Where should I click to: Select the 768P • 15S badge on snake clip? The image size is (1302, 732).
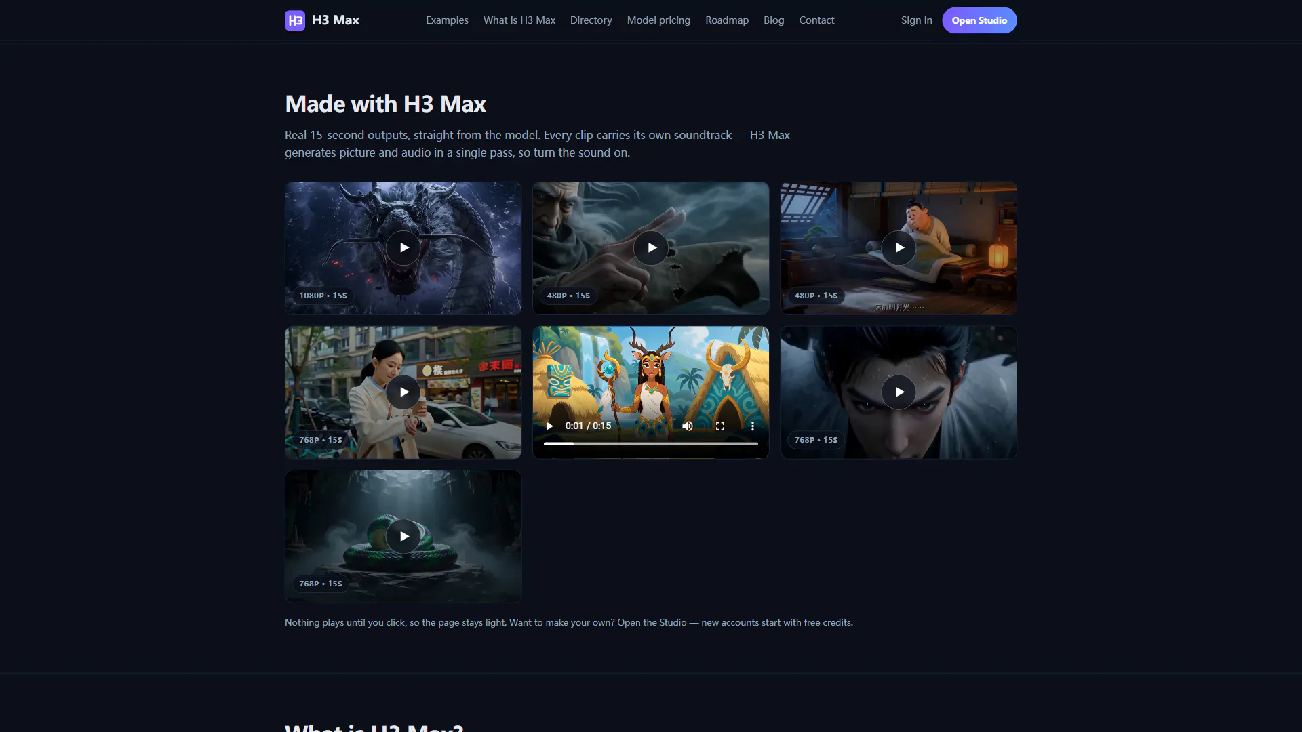[x=321, y=584]
